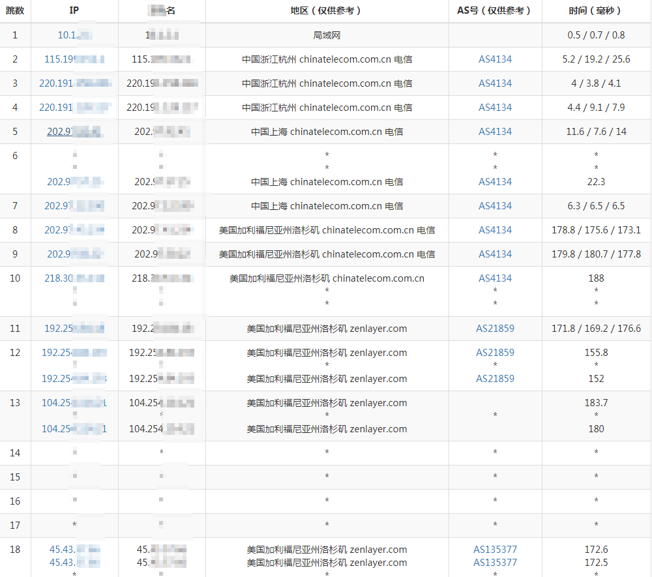Image resolution: width=652 pixels, height=577 pixels.
Task: Open the 115.19 IP address link in hop 2
Action: click(x=74, y=59)
